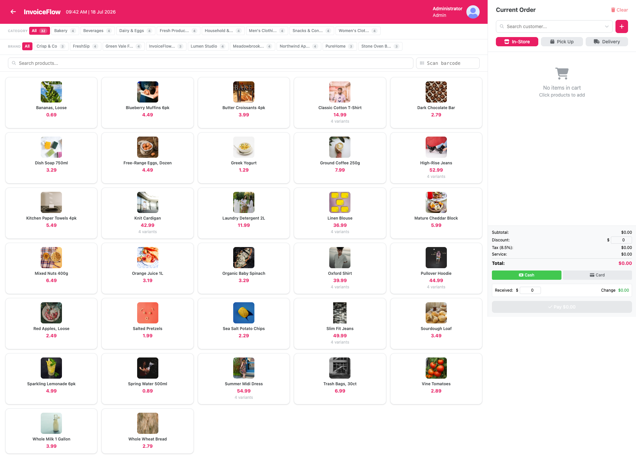Image resolution: width=636 pixels, height=459 pixels.
Task: Switch order type to Pick Up
Action: click(x=561, y=42)
